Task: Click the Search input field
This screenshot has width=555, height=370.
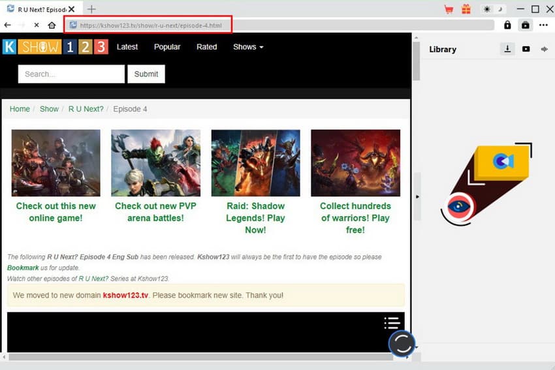Action: click(71, 74)
